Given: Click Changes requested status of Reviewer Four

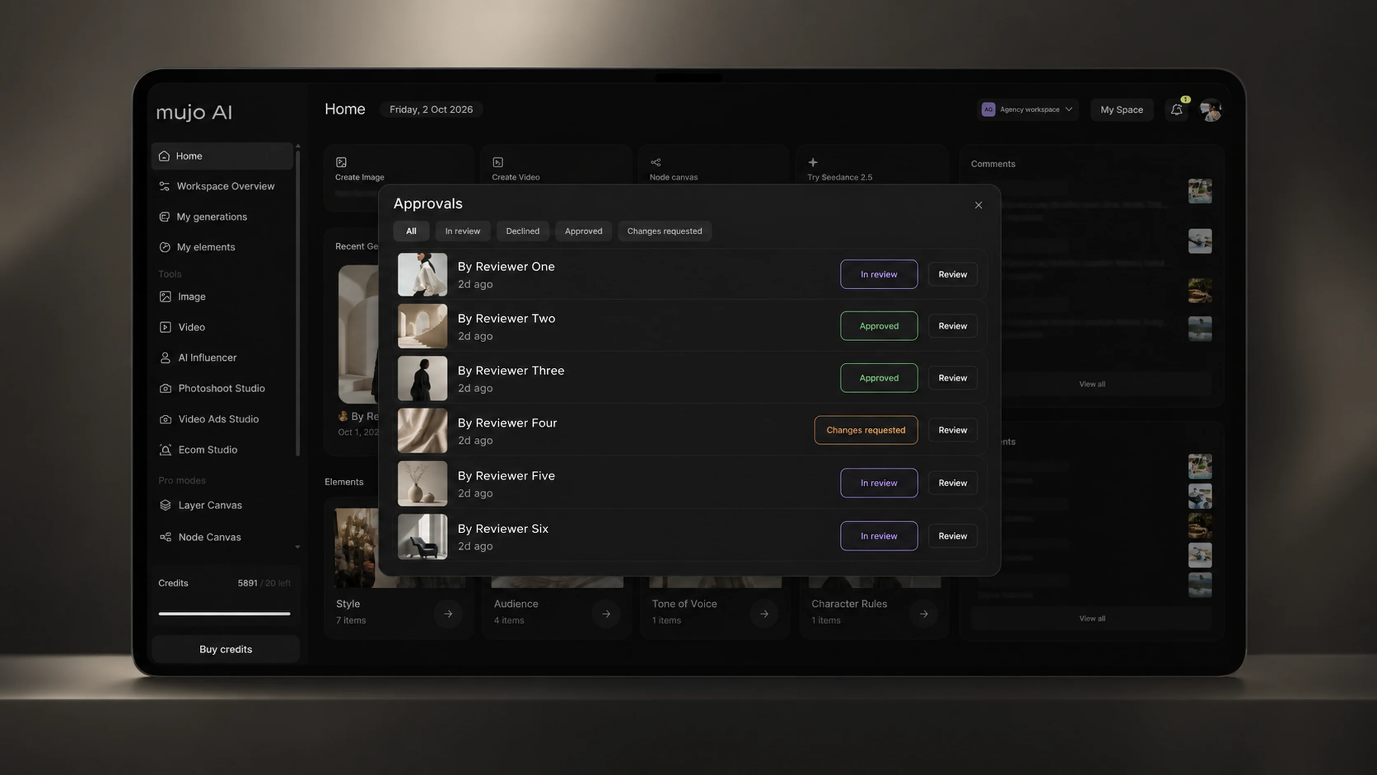Looking at the screenshot, I should point(866,430).
